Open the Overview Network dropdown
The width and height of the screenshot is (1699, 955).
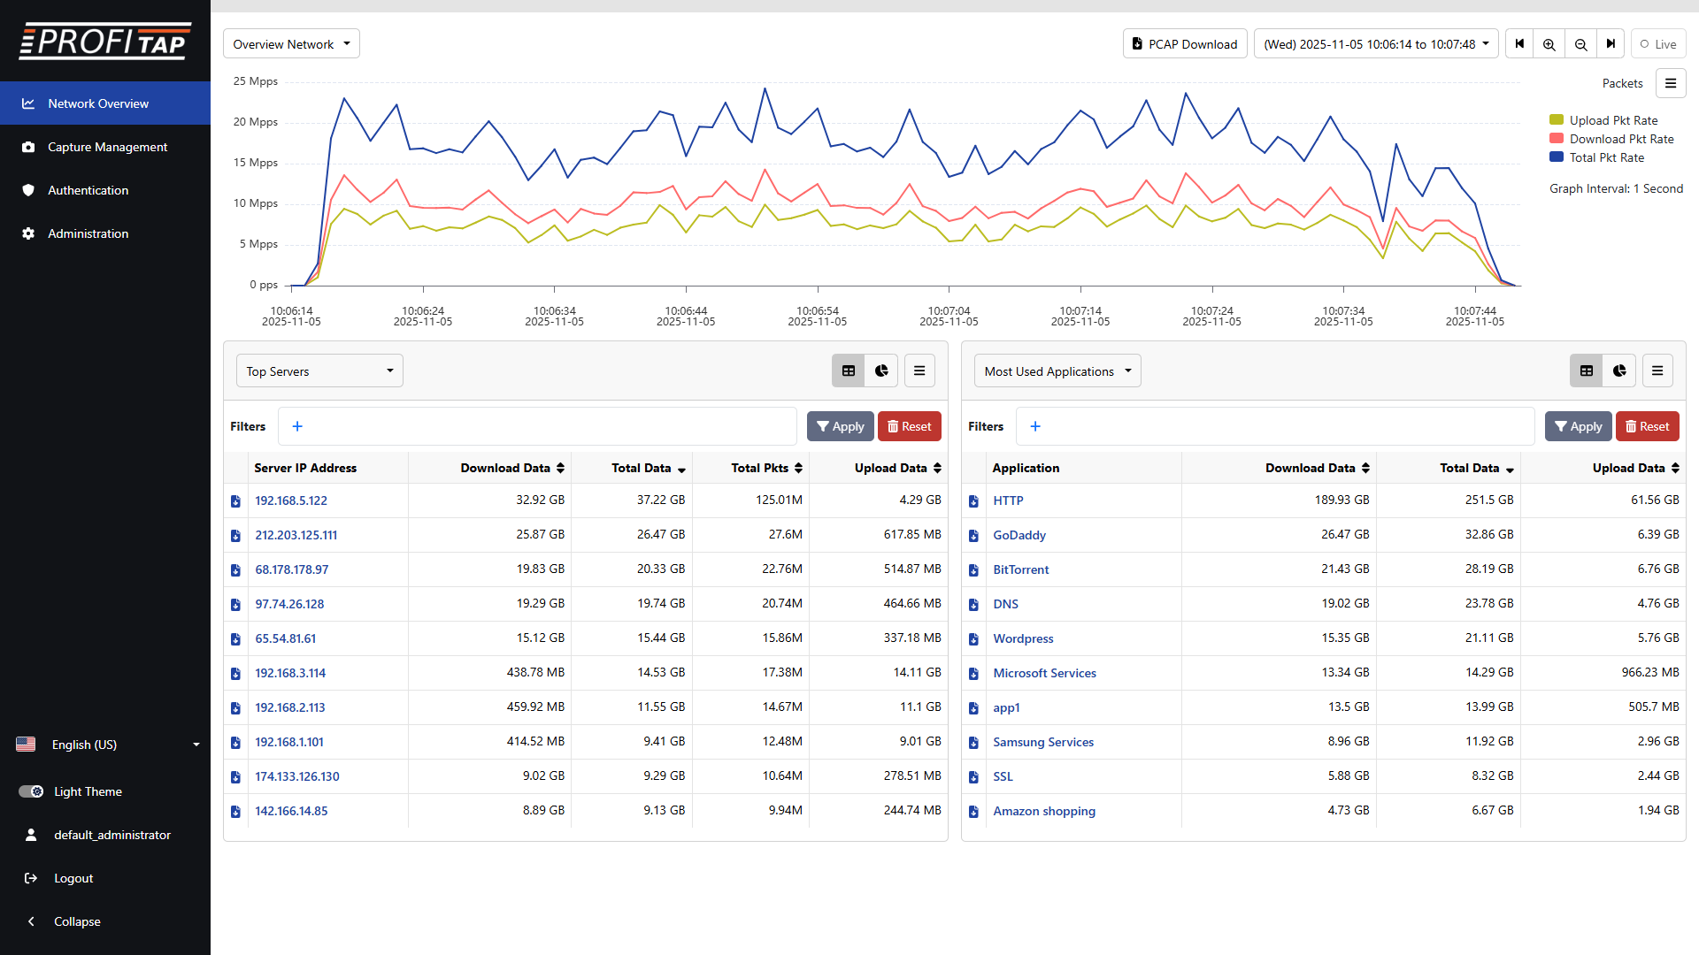(291, 44)
